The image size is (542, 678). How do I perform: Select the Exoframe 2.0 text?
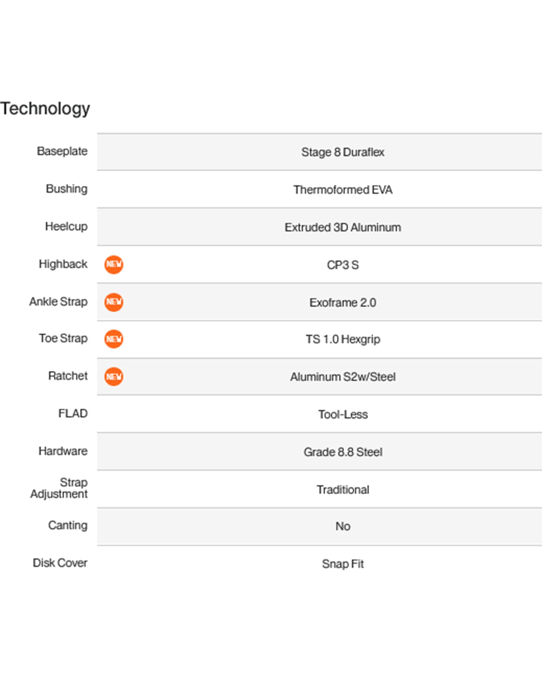click(x=343, y=303)
